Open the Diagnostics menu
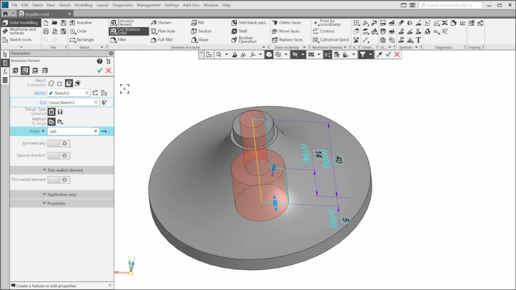This screenshot has width=516, height=290. pyautogui.click(x=123, y=5)
